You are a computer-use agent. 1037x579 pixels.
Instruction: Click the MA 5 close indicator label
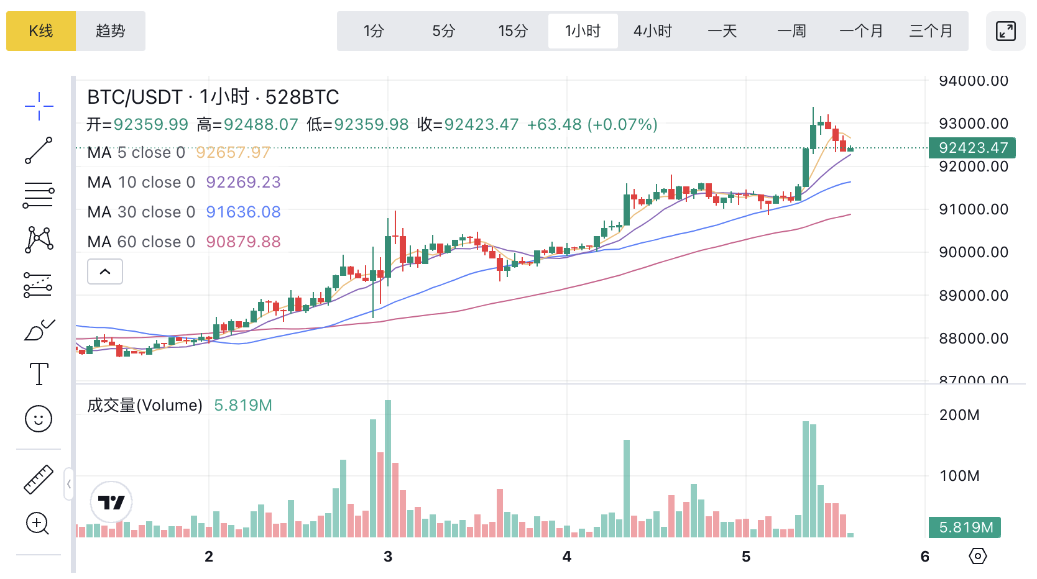[x=136, y=152]
